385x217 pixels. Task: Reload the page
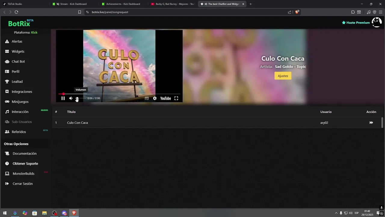[x=16, y=12]
